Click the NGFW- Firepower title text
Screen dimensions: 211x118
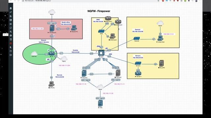coord(99,11)
